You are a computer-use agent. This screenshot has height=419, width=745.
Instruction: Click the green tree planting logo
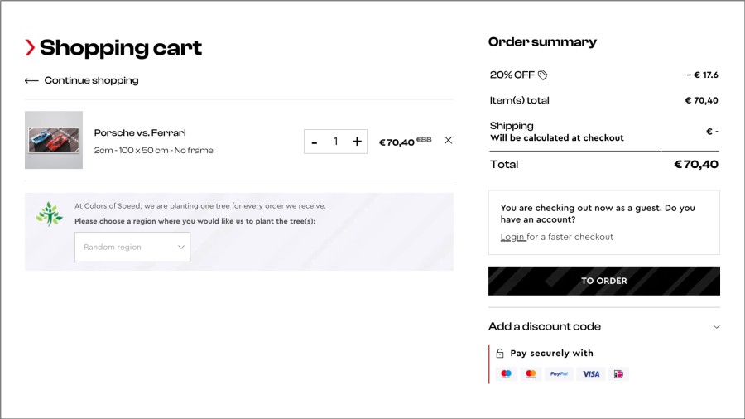(50, 214)
